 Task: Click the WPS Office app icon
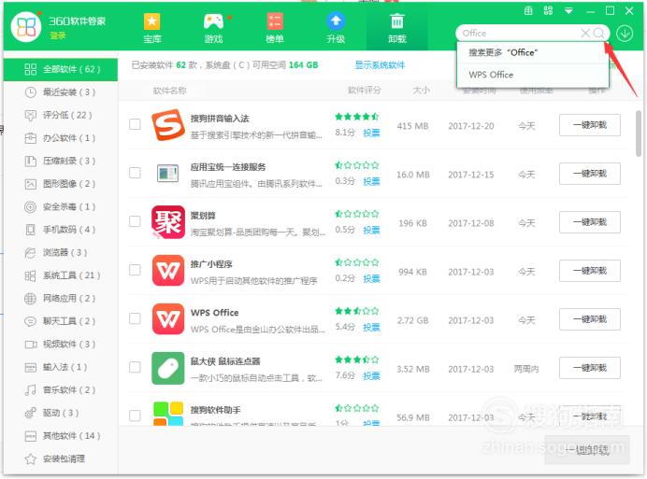point(167,319)
